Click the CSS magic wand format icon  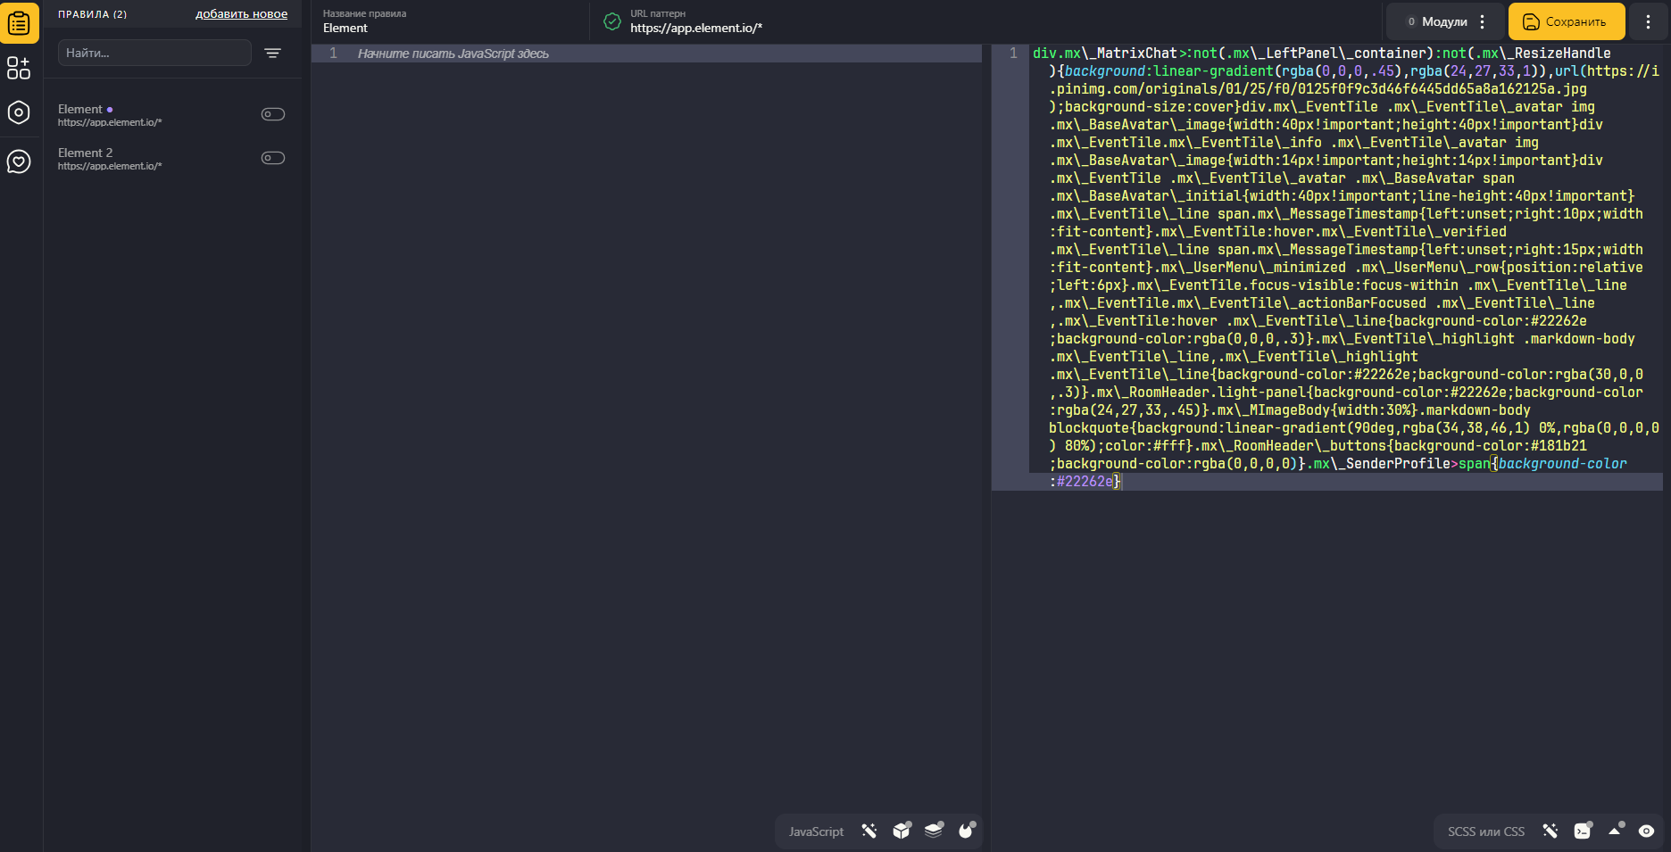click(1550, 831)
